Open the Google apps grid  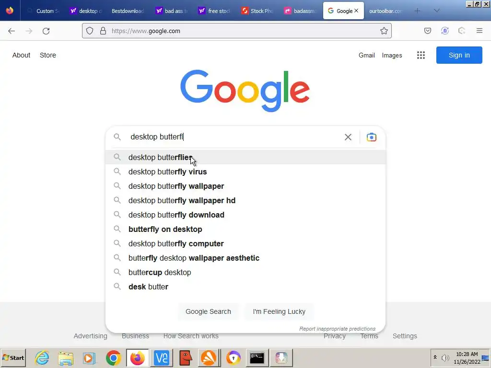coord(421,56)
